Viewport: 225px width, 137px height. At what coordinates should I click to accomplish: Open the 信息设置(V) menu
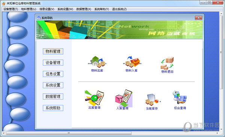[x=47, y=9]
